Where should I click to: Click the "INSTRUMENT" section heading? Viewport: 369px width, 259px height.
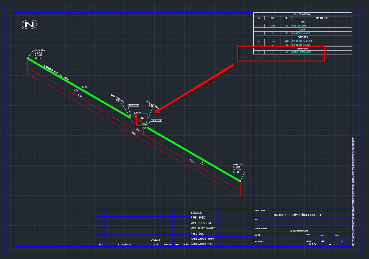pyautogui.click(x=303, y=49)
